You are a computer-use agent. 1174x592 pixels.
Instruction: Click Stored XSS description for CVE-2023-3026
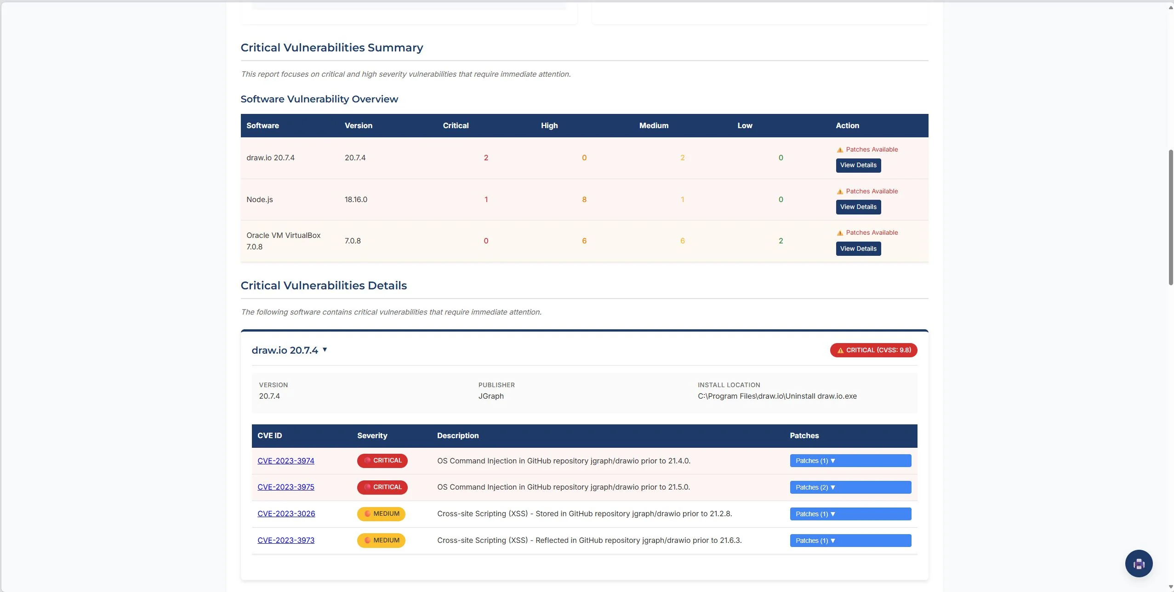584,513
